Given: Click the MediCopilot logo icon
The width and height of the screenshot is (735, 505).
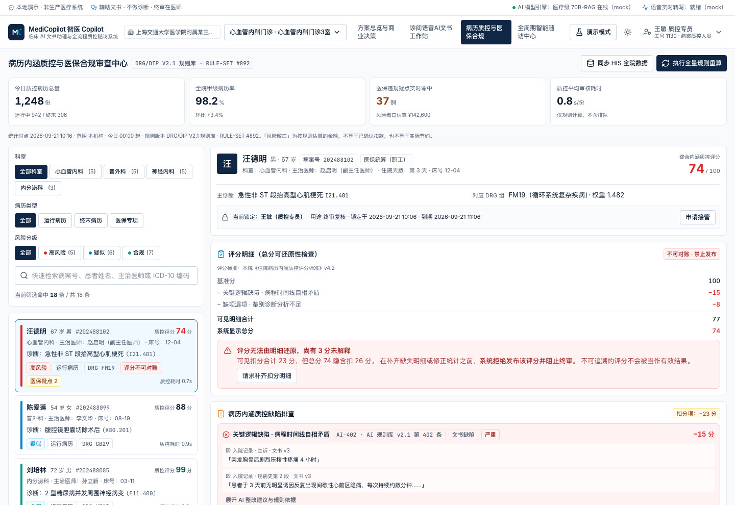Looking at the screenshot, I should click(x=16, y=32).
